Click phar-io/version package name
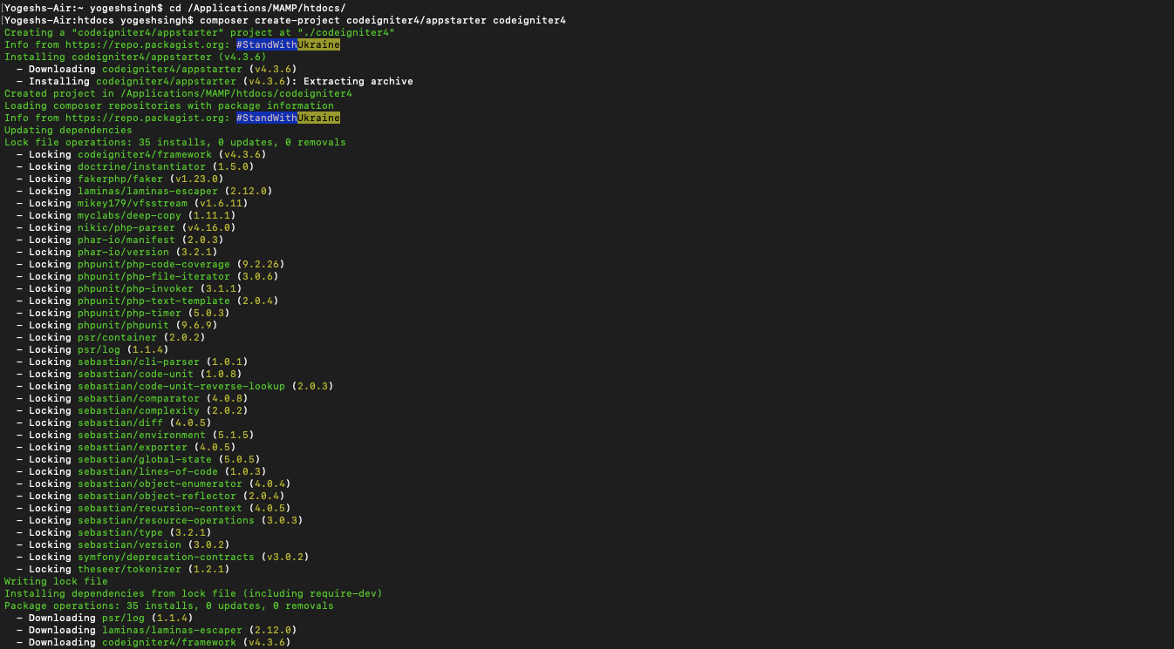 point(124,252)
